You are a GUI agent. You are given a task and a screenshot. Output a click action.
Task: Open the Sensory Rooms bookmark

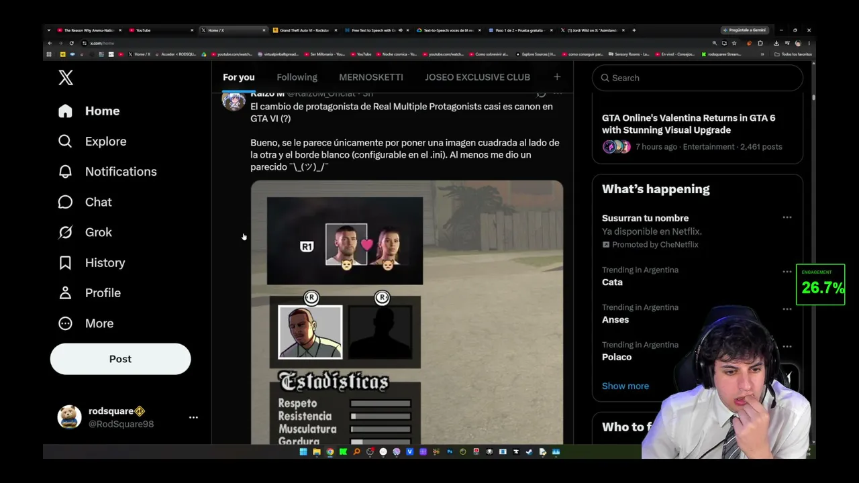(628, 54)
